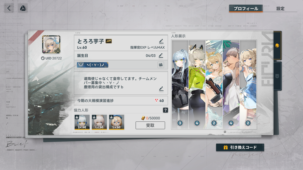
Task: Select the first support doll with silver hair
Action: [82, 122]
